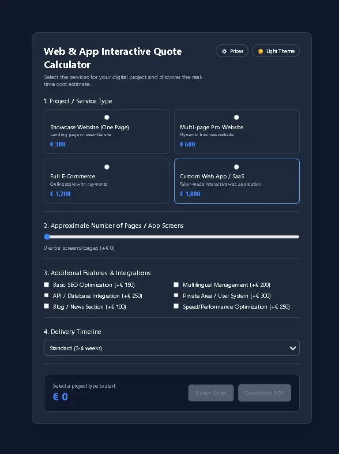The width and height of the screenshot is (339, 454).
Task: Open the Prices settings button
Action: click(x=232, y=51)
